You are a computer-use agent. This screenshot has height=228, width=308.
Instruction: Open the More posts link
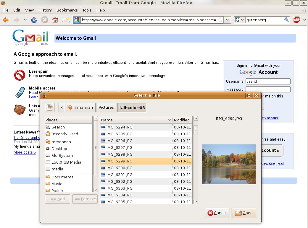tap(25, 152)
